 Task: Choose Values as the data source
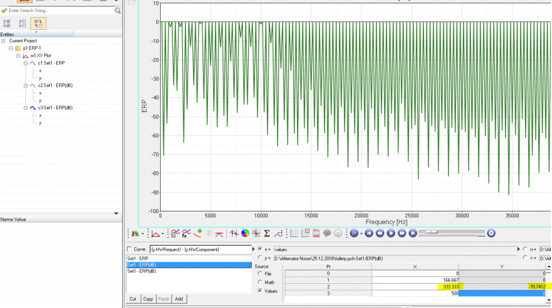[x=260, y=291]
